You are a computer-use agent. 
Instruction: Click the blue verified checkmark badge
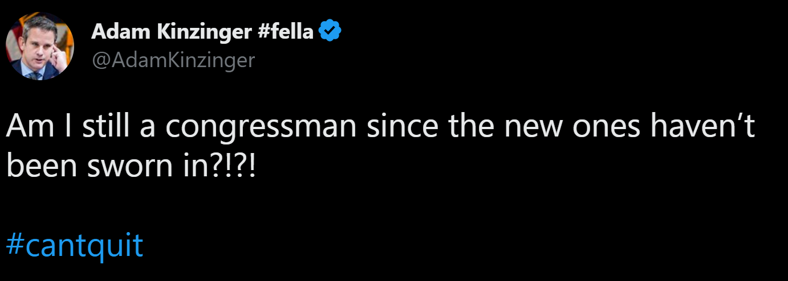coord(330,32)
